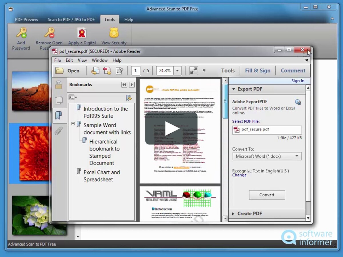The image size is (343, 257).
Task: Click the Open folder icon in Adobe Reader
Action: click(x=59, y=71)
